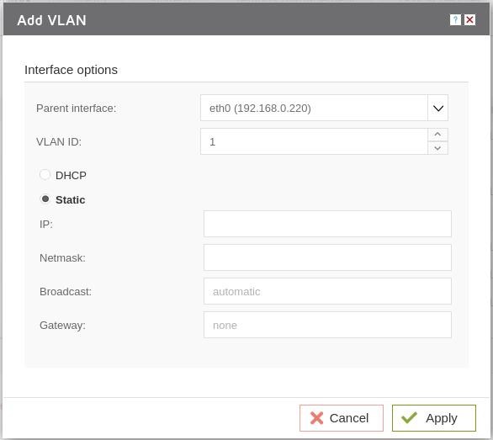Click the Gateway label
The image size is (493, 440).
[62, 326]
